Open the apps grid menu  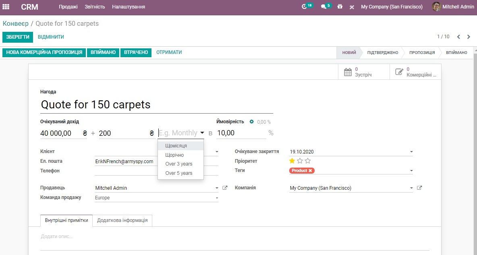click(x=6, y=7)
